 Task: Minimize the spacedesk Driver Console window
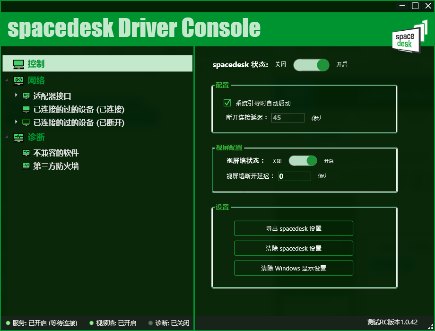pyautogui.click(x=402, y=6)
